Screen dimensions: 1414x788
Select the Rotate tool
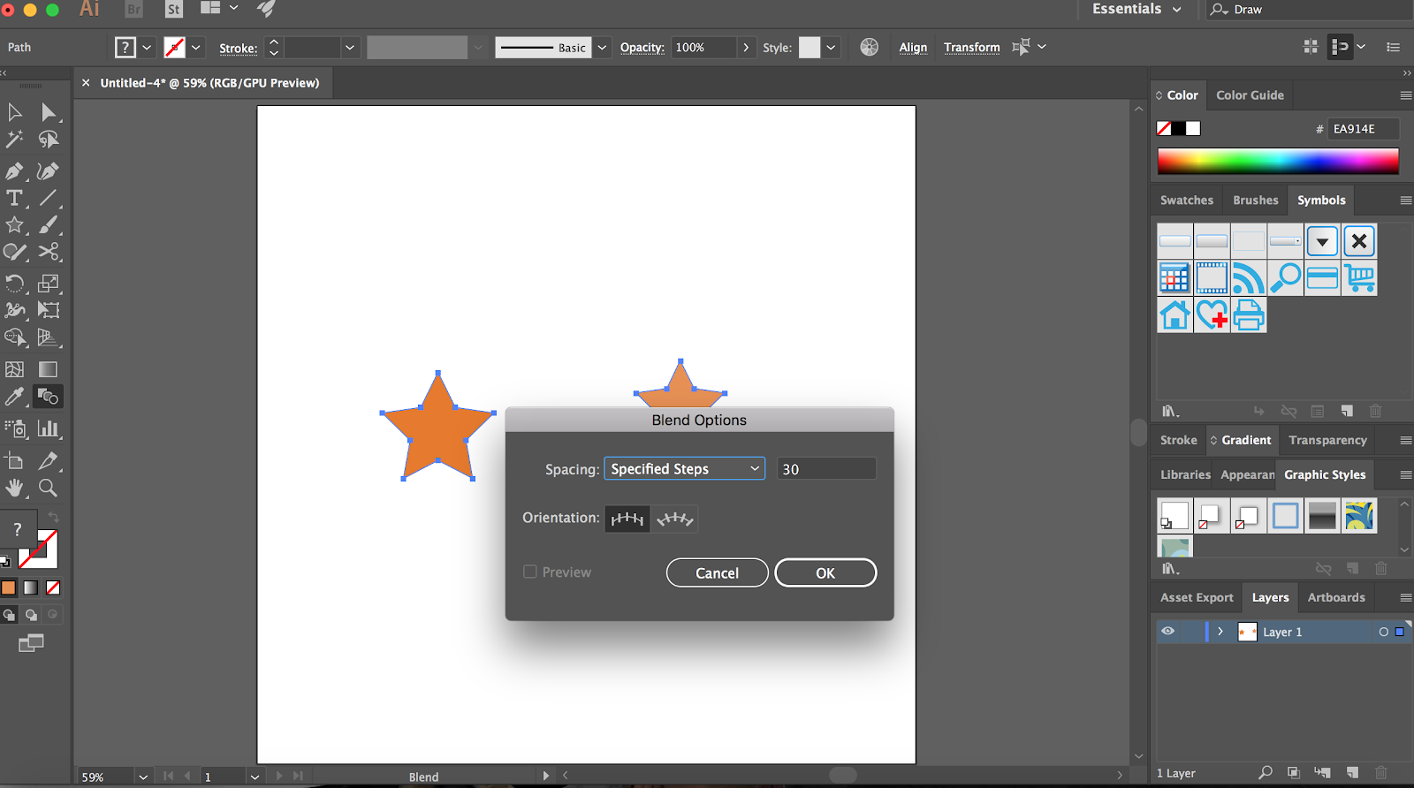point(15,284)
